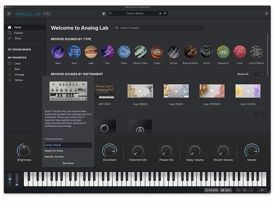Viewport: 275px width, 201px height.
Task: Open the Organ sound category icon
Action: click(x=157, y=52)
